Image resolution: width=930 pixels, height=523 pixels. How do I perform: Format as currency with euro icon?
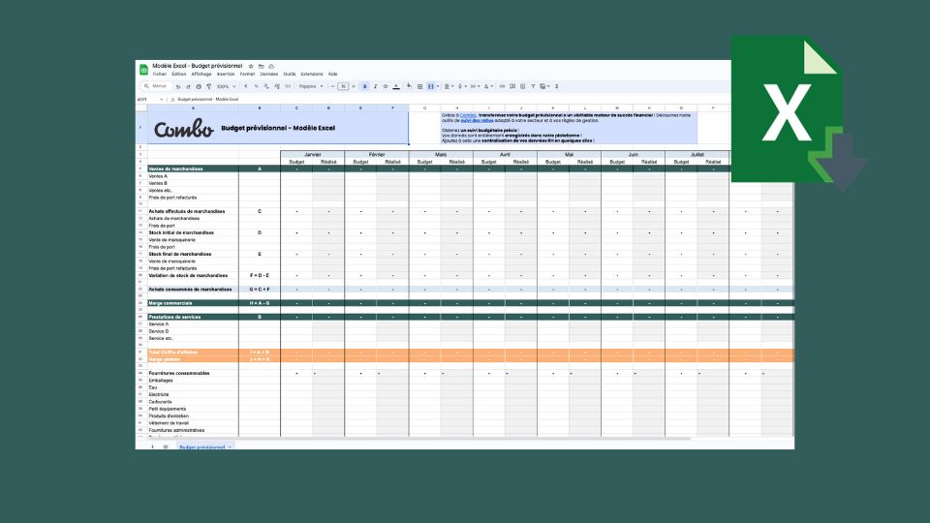[246, 86]
